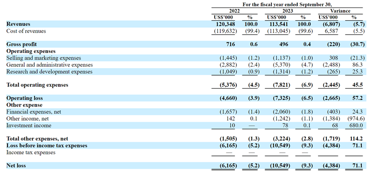This screenshot has width=373, height=177.
Task: Click the Cost of revenues label
Action: pyautogui.click(x=26, y=31)
